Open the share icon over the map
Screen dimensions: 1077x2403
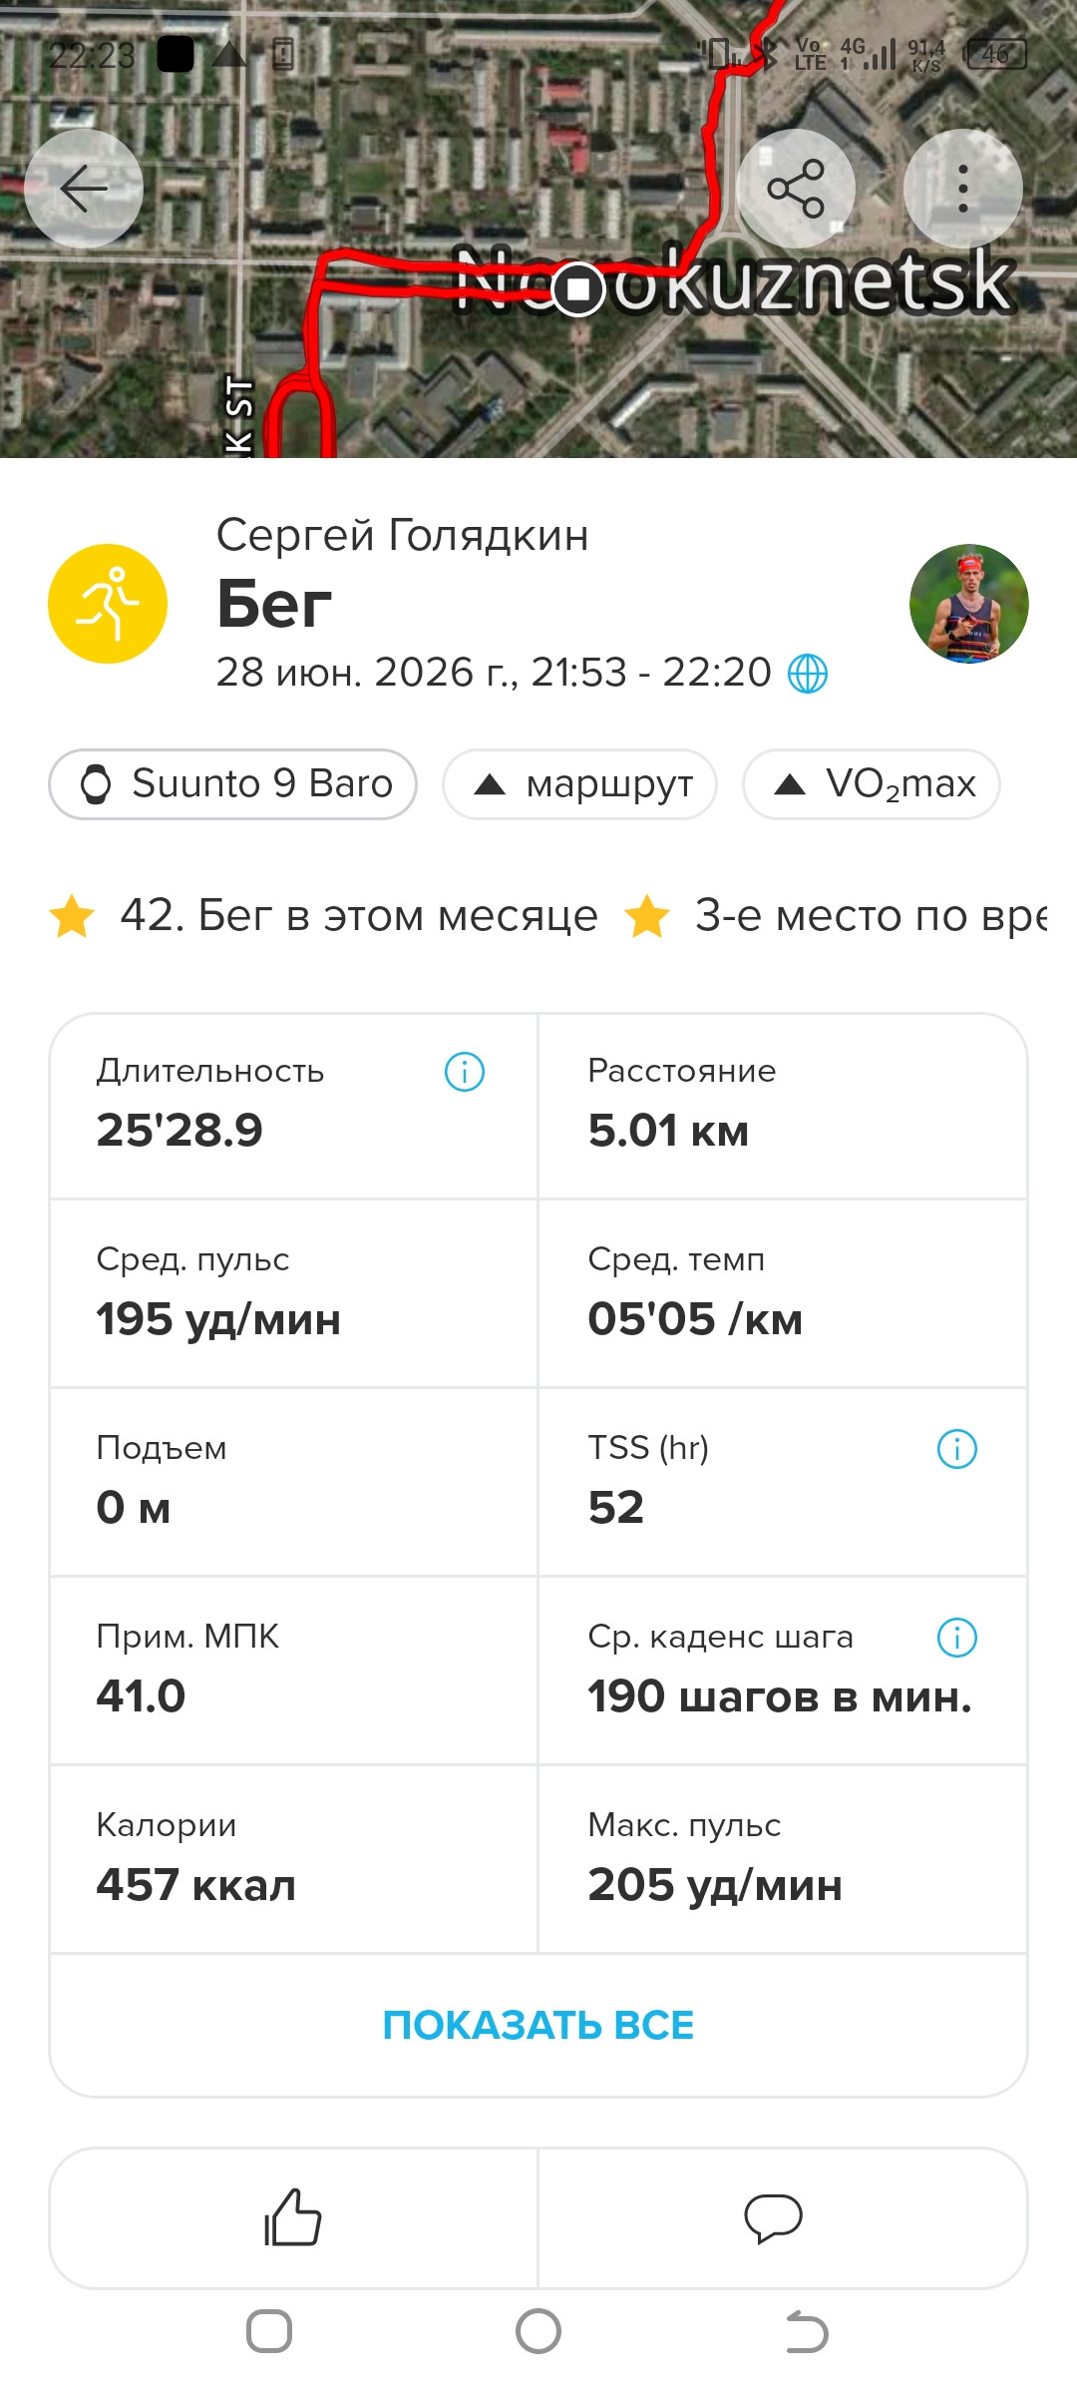tap(795, 188)
